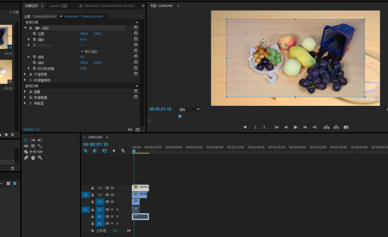Select the Slide tool
The height and width of the screenshot is (237, 388).
pyautogui.click(x=40, y=152)
